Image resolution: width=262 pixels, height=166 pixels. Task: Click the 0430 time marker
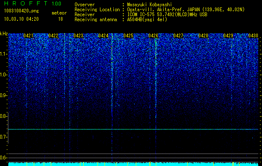pyautogui.click(x=253, y=35)
